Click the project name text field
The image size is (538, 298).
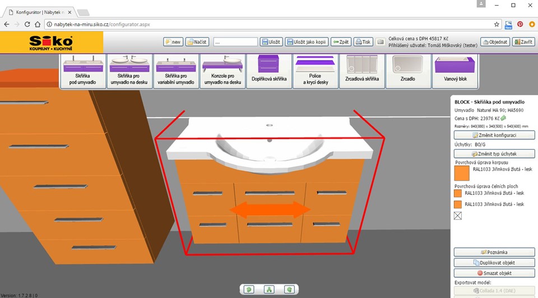coord(235,42)
